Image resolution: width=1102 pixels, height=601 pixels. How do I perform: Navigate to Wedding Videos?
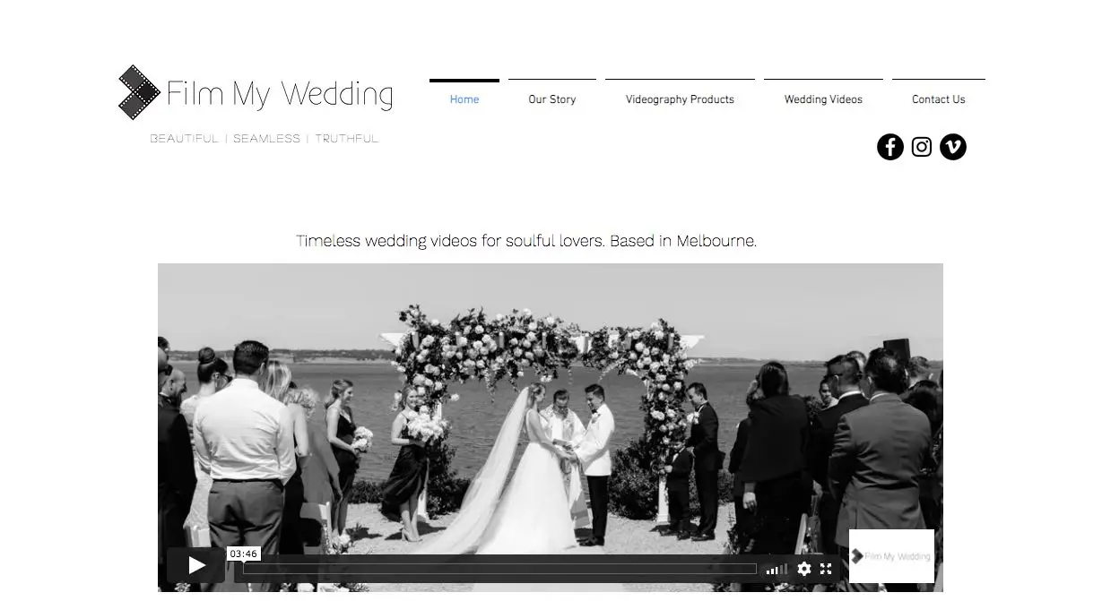click(823, 99)
